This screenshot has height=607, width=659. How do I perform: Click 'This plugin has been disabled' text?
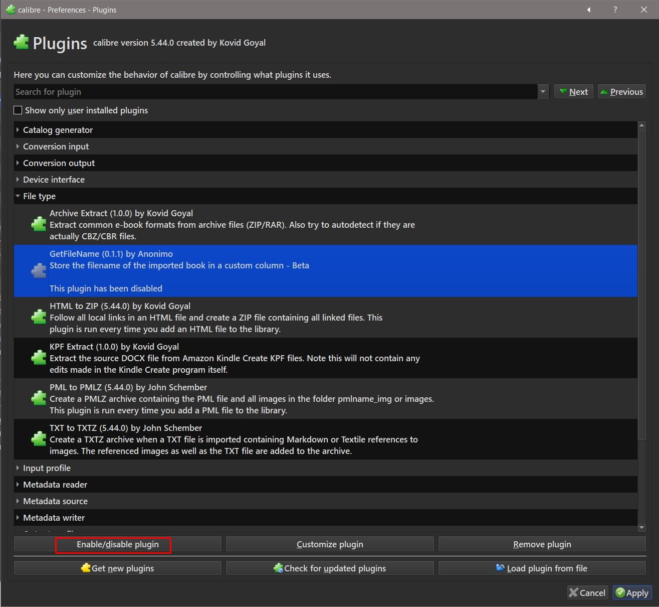pyautogui.click(x=106, y=288)
